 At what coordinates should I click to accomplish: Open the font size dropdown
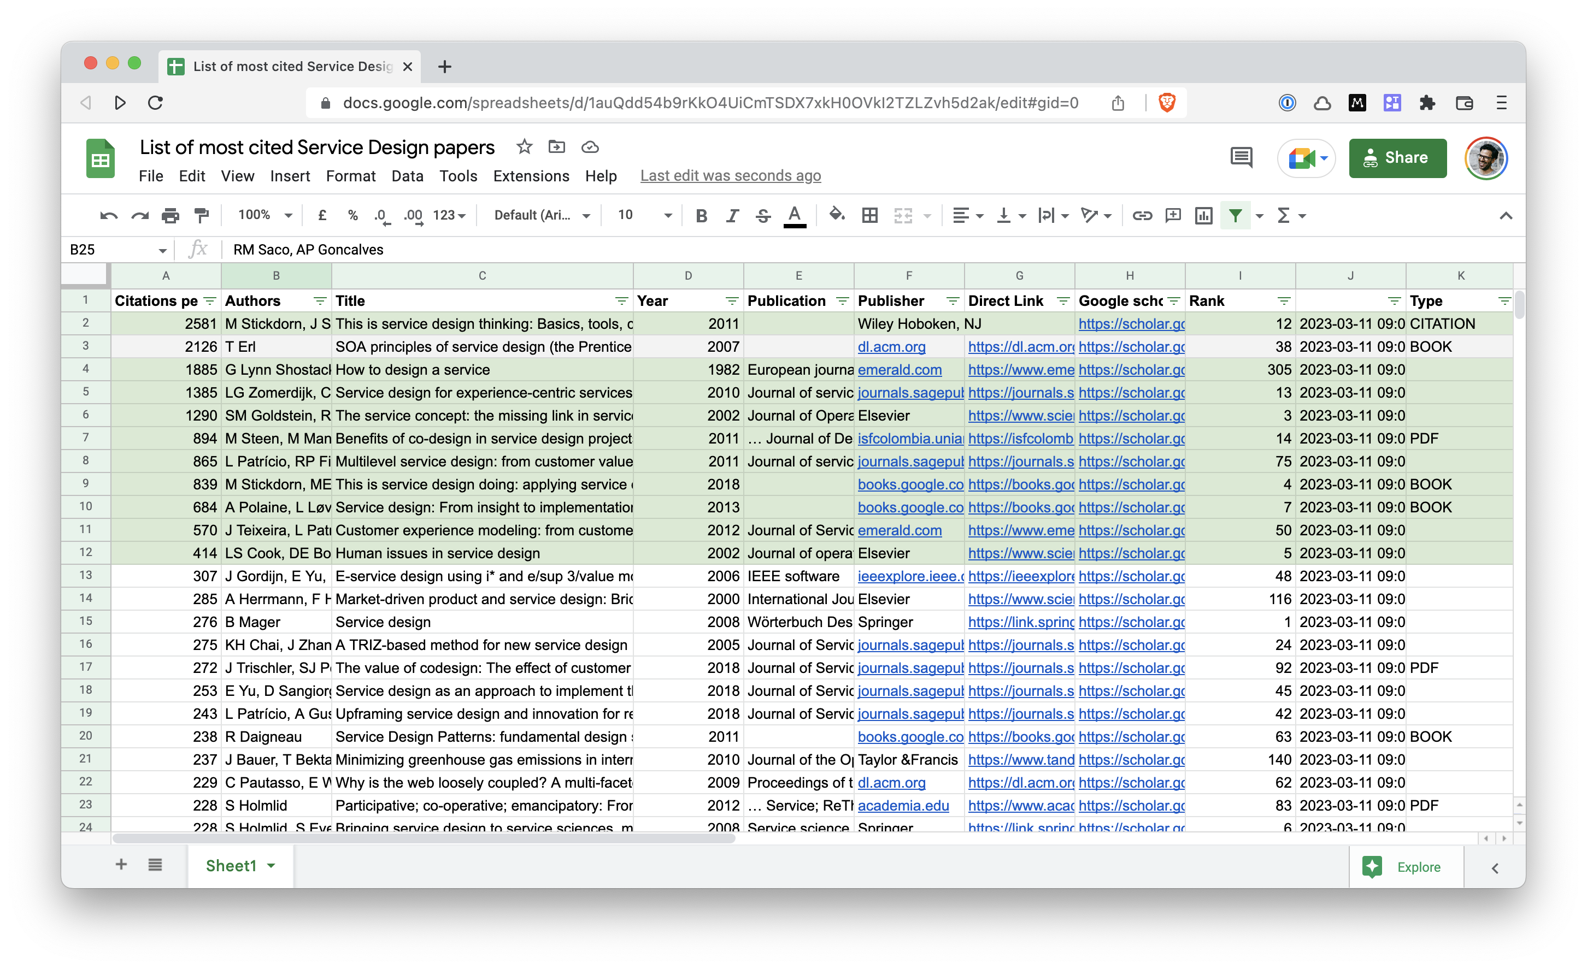coord(645,216)
